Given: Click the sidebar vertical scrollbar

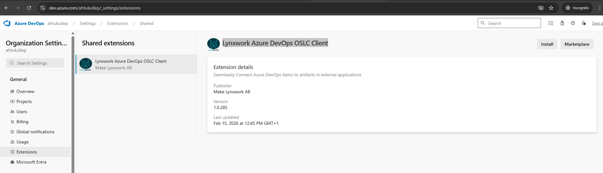Looking at the screenshot, I should pyautogui.click(x=73, y=104).
